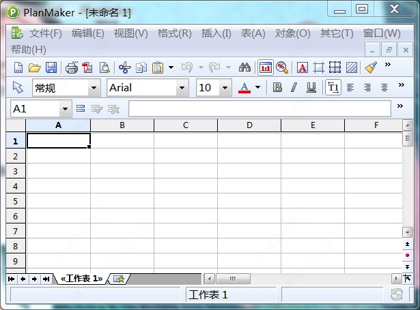Toggle underline formatting

pos(311,87)
